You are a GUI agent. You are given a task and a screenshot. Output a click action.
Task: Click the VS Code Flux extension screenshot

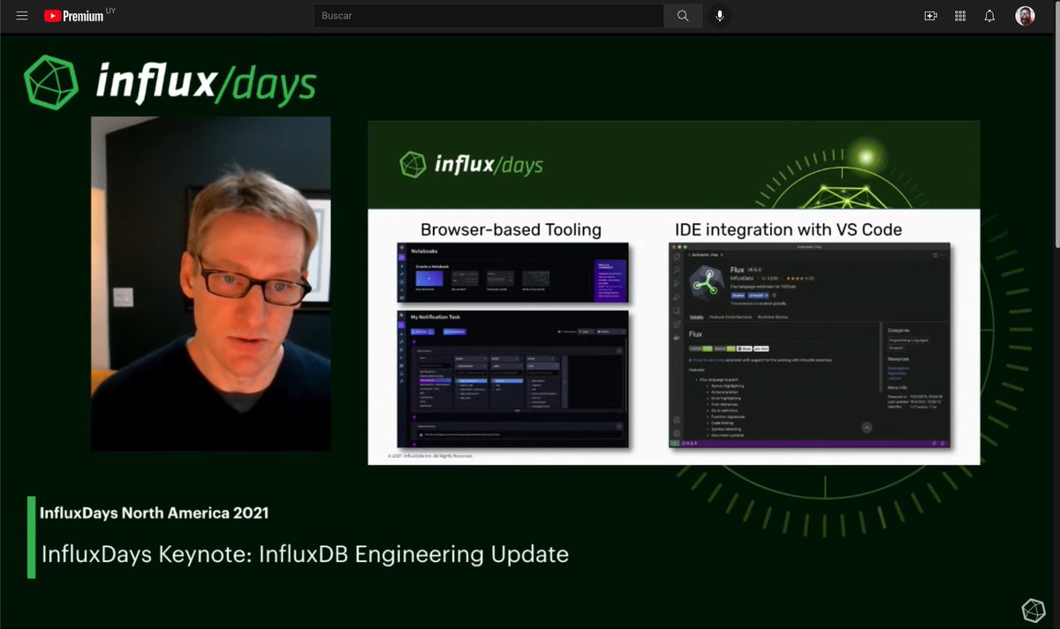(x=809, y=345)
